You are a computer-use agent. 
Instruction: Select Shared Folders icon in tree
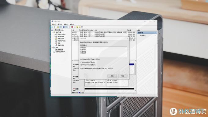click(x=56, y=39)
